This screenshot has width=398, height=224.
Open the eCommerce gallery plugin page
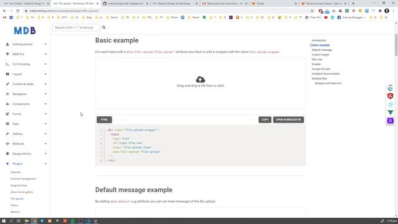coord(22,192)
